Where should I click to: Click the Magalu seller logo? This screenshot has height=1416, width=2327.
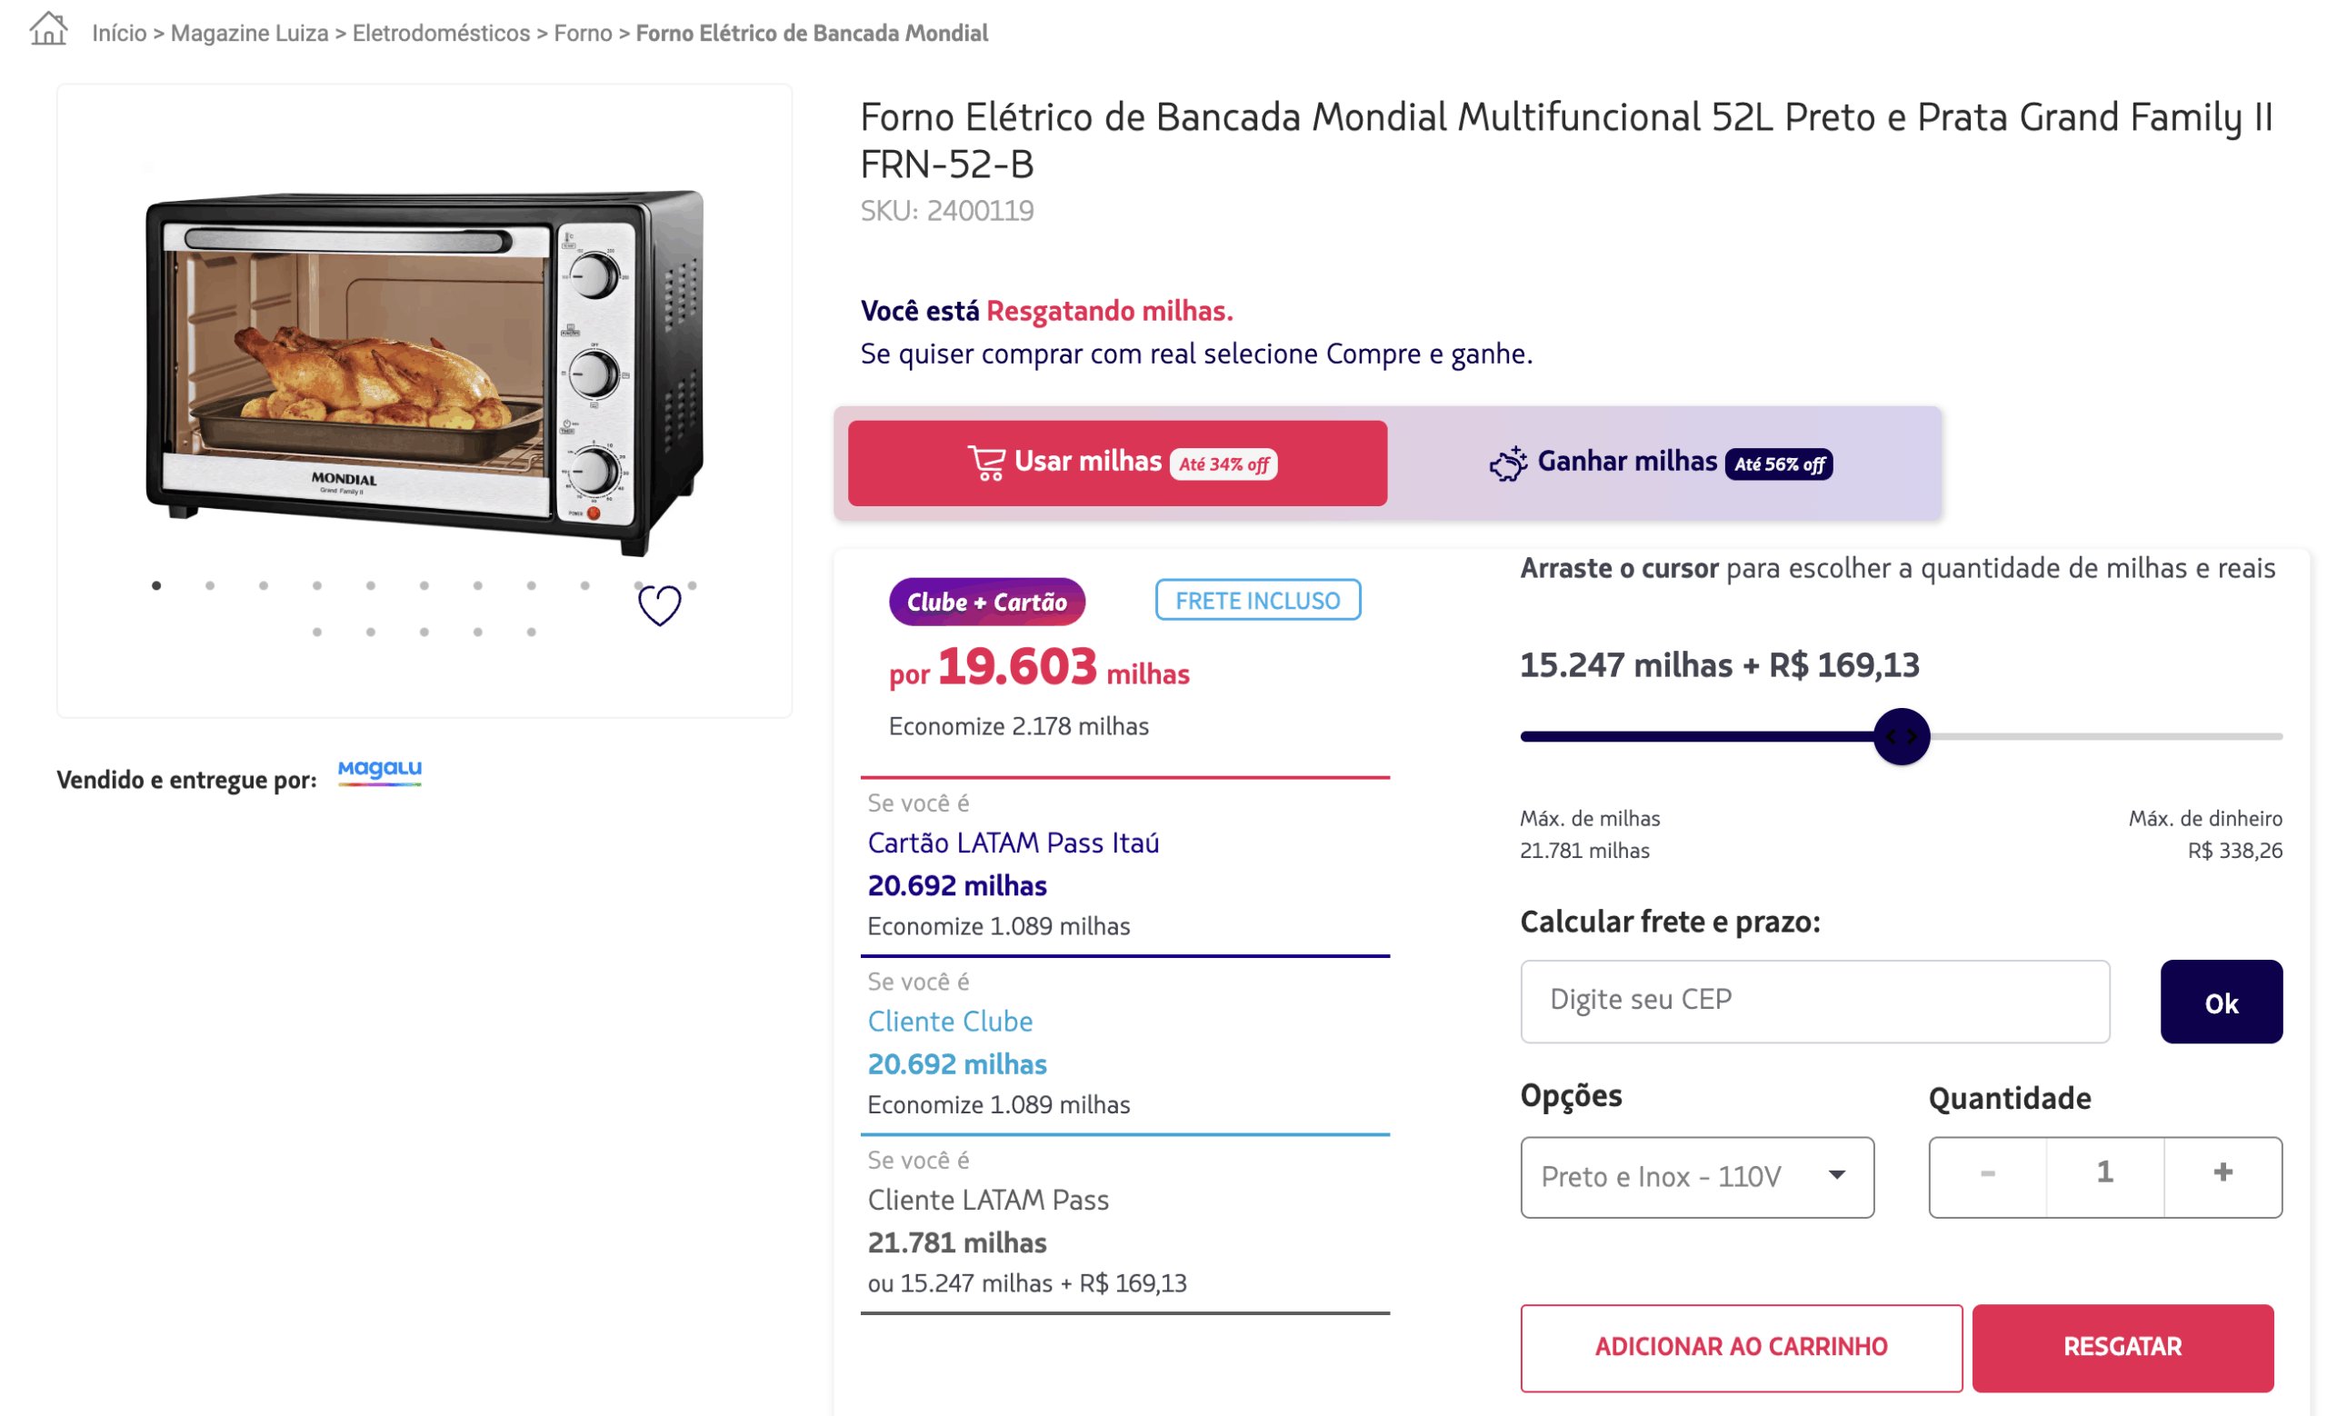coord(380,772)
